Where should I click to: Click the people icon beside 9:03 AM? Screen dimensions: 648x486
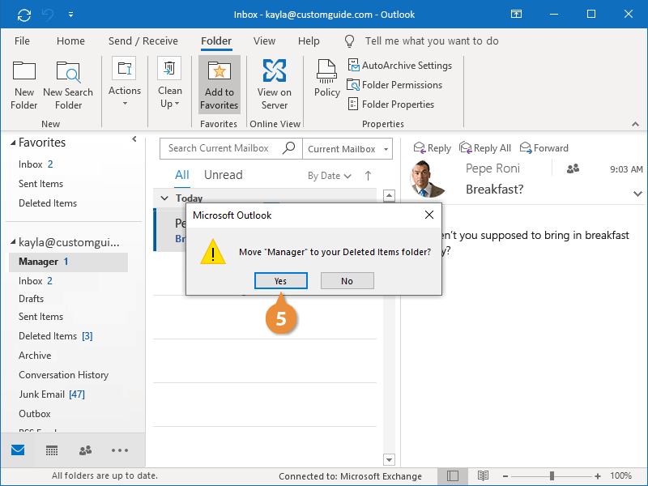coord(573,168)
